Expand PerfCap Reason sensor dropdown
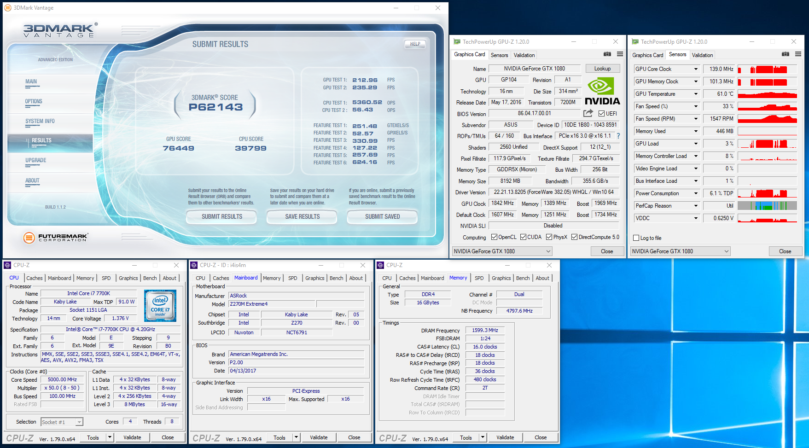809x448 pixels. point(696,206)
